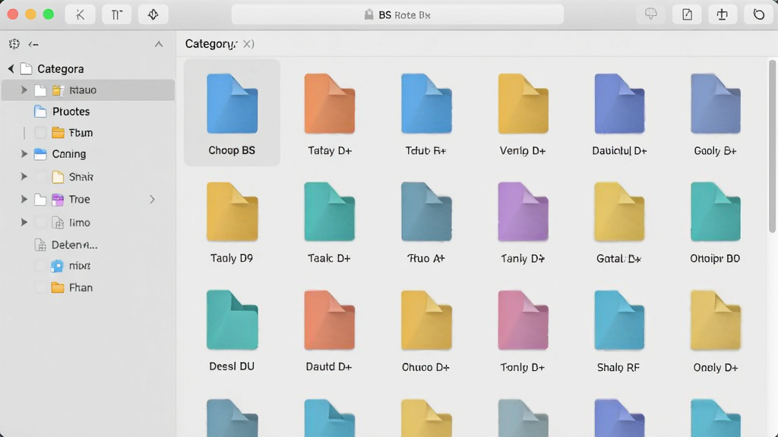Expand the Caning folder row

click(24, 153)
